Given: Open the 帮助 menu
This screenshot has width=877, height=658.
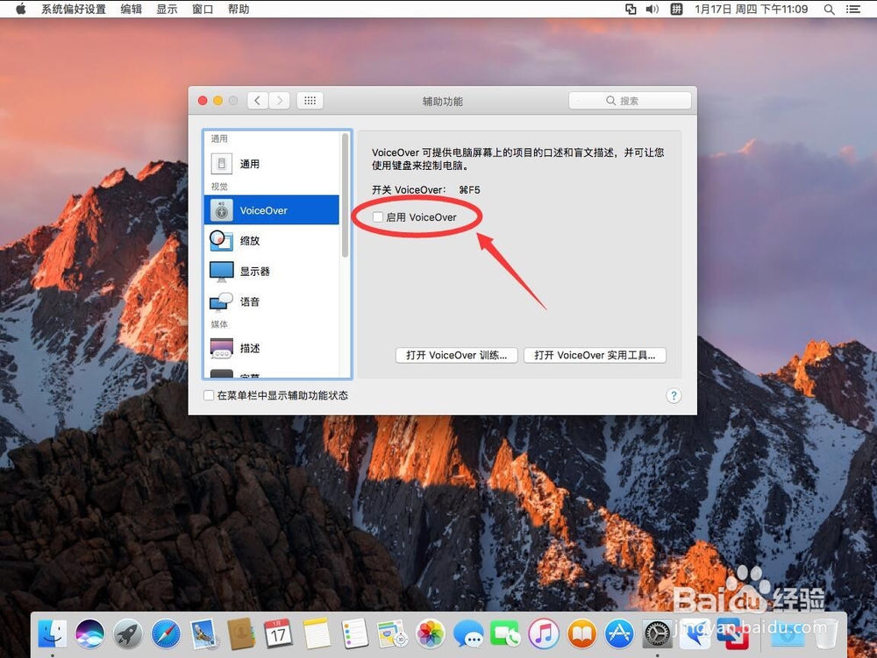Looking at the screenshot, I should (239, 9).
